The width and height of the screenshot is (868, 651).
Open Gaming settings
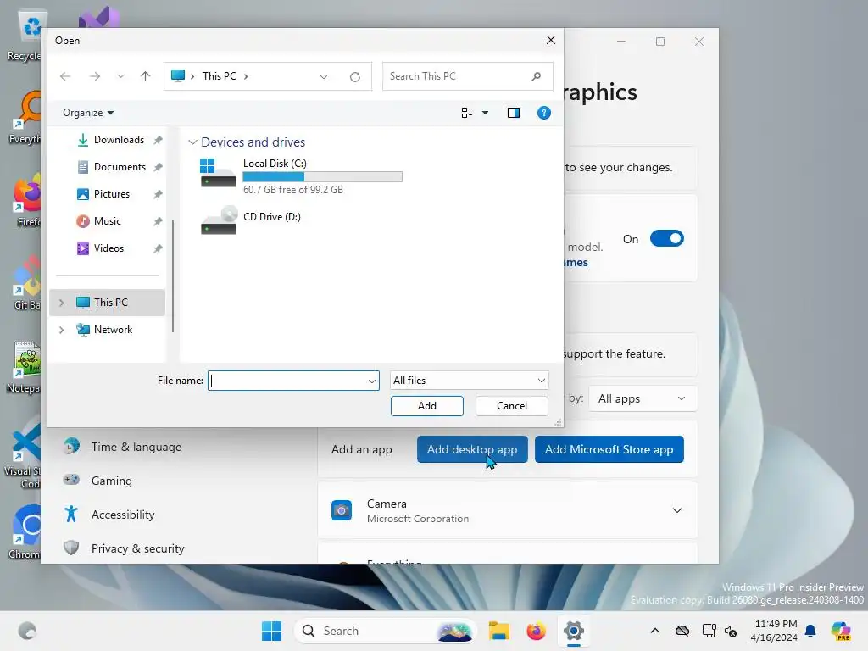pyautogui.click(x=112, y=481)
